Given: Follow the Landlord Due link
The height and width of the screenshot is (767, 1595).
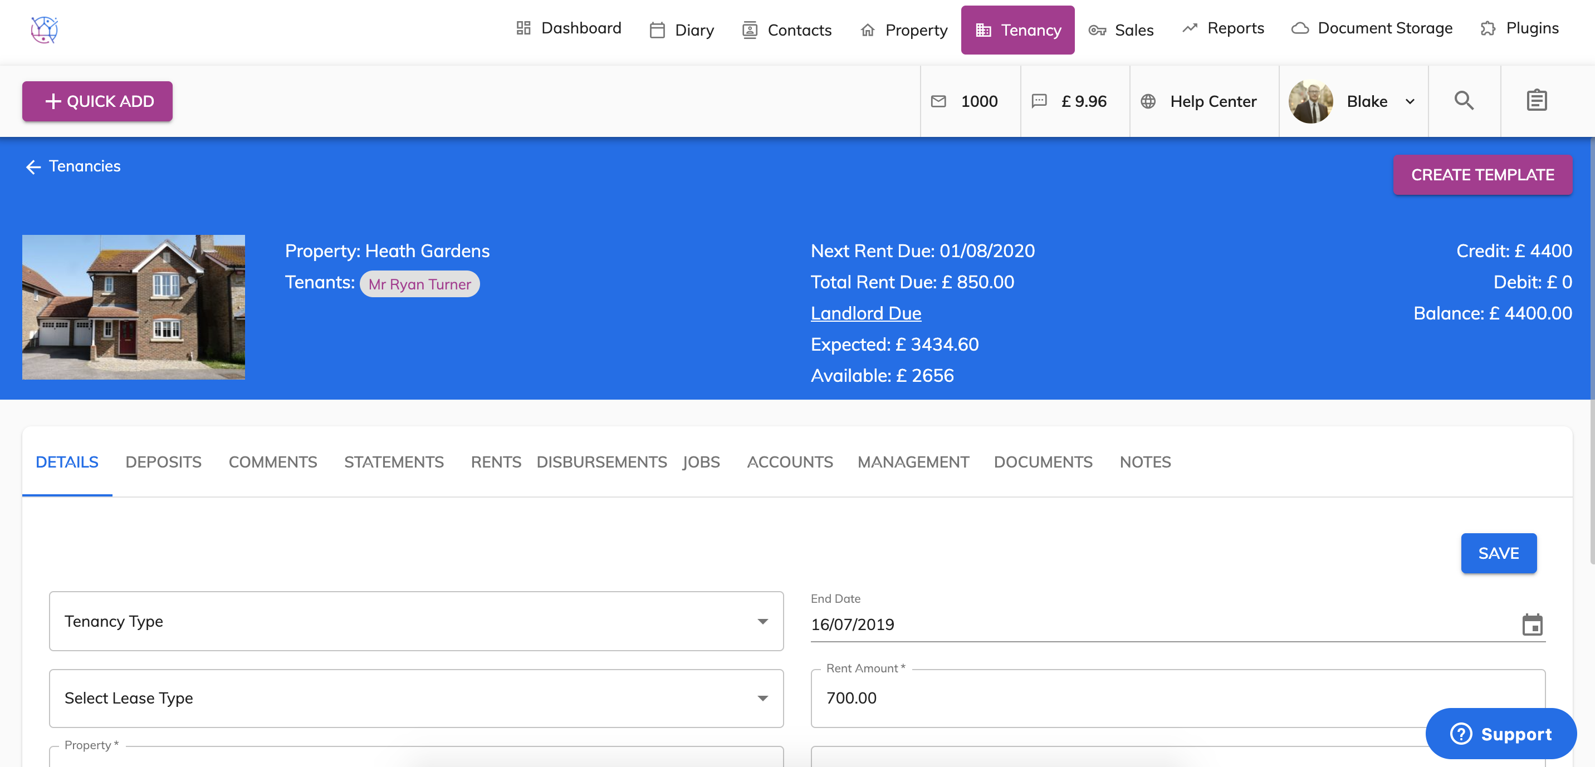Looking at the screenshot, I should (865, 313).
